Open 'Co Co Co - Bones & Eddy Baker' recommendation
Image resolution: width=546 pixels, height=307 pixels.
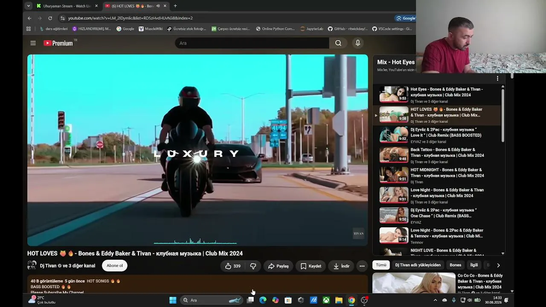[439, 282]
